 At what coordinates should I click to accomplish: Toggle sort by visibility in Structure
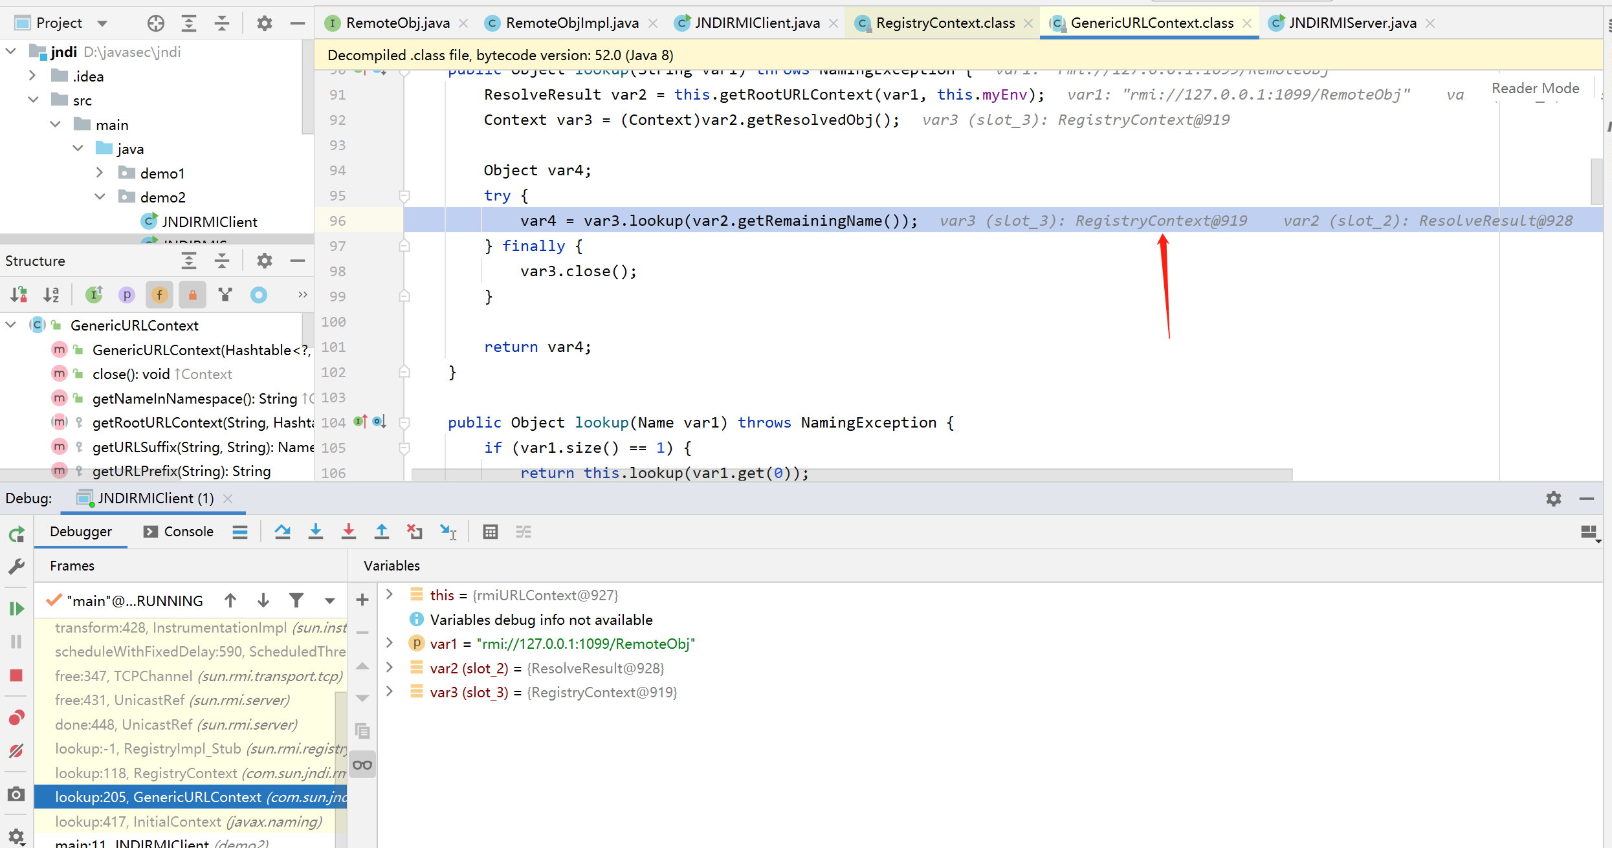coord(19,295)
